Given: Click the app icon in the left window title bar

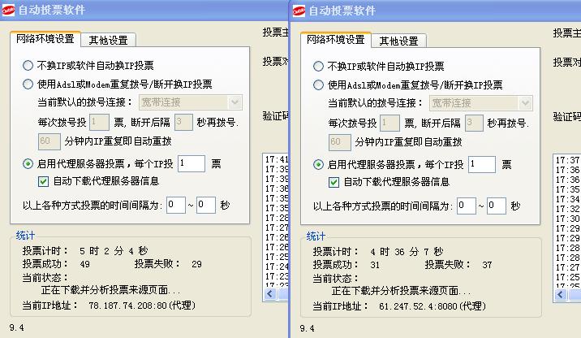Looking at the screenshot, I should click(9, 11).
